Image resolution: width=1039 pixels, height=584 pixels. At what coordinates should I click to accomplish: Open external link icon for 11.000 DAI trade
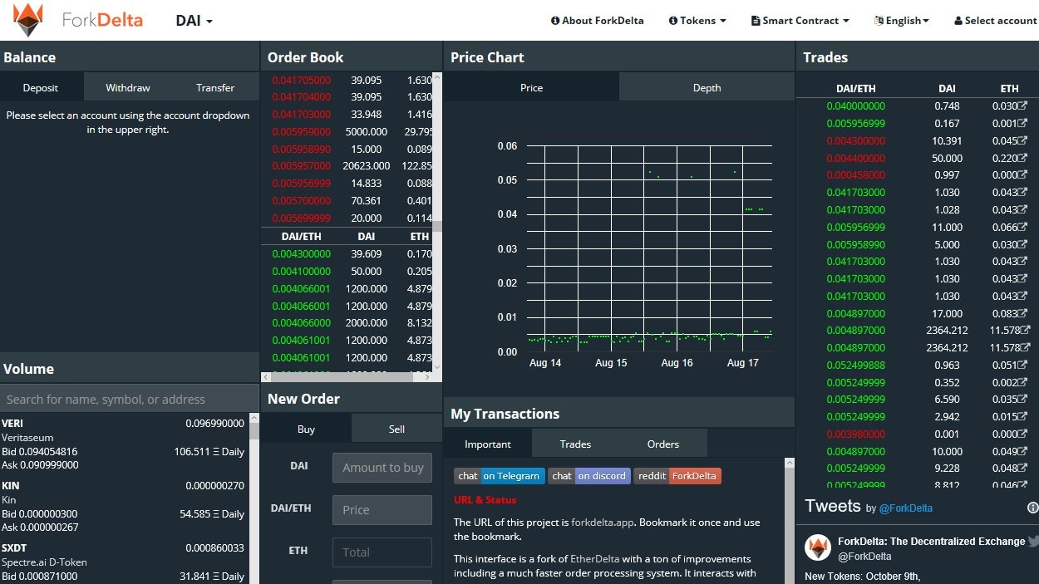coord(1023,228)
